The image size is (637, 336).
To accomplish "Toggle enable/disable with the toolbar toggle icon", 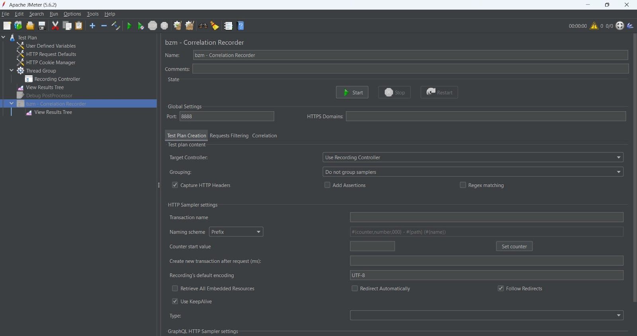I will click(x=116, y=26).
